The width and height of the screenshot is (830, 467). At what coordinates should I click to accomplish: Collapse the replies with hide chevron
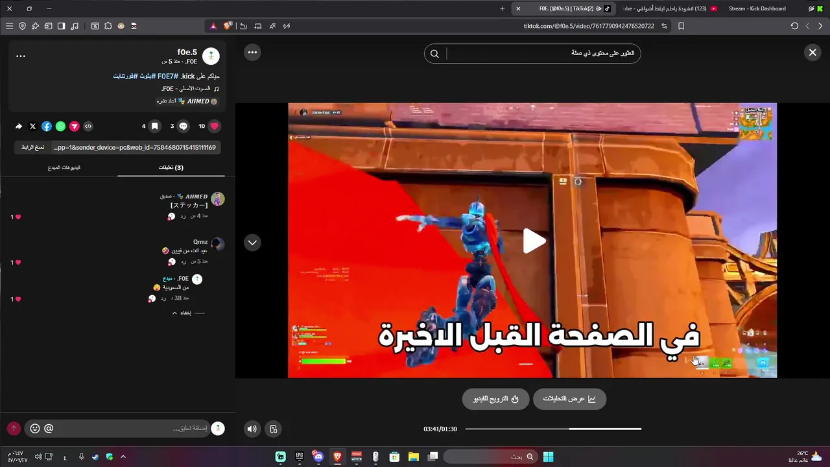click(x=182, y=313)
